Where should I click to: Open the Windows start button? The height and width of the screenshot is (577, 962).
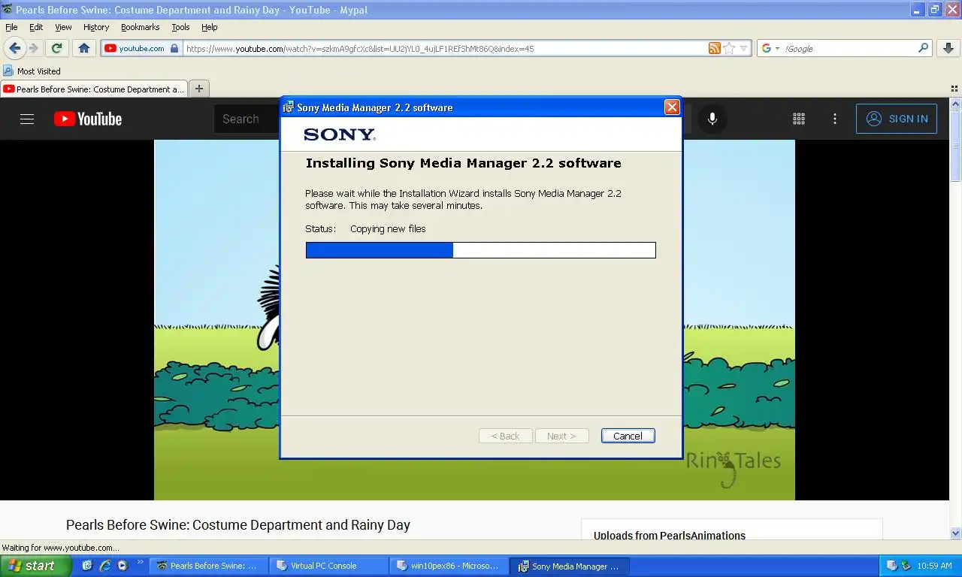tap(35, 566)
